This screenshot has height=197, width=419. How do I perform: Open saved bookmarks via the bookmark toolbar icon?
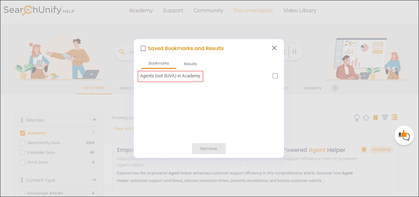tap(376, 118)
